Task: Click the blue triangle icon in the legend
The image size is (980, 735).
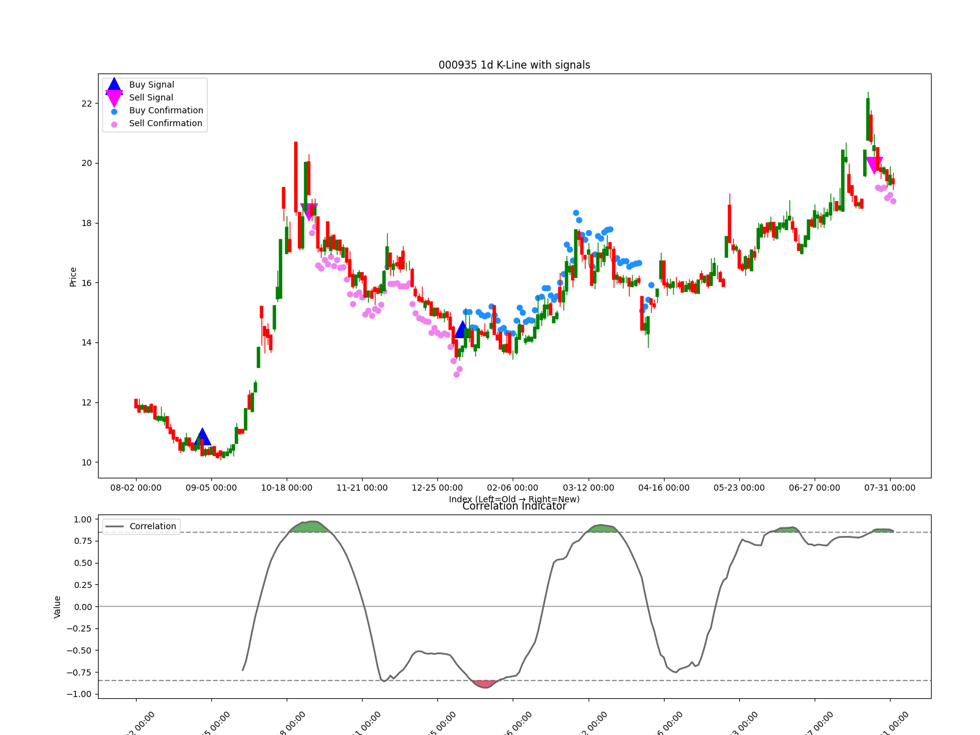Action: click(114, 86)
